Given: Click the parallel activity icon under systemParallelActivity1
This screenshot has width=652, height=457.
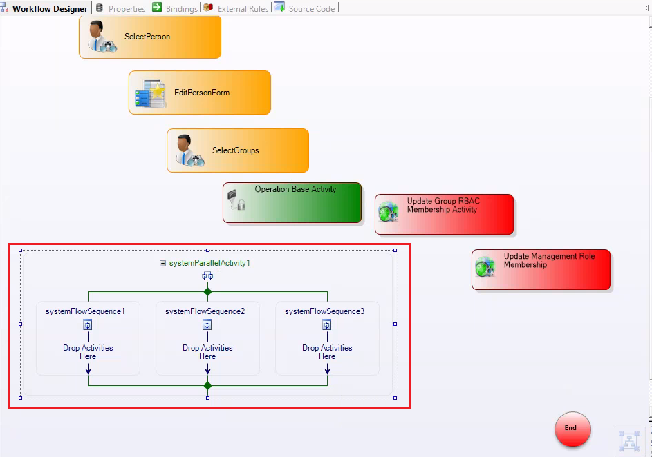Looking at the screenshot, I should (x=207, y=276).
